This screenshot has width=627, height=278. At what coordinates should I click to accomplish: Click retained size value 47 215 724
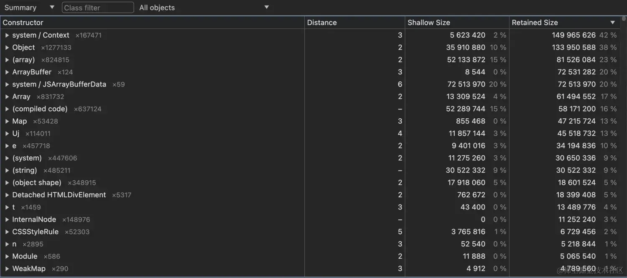[576, 121]
